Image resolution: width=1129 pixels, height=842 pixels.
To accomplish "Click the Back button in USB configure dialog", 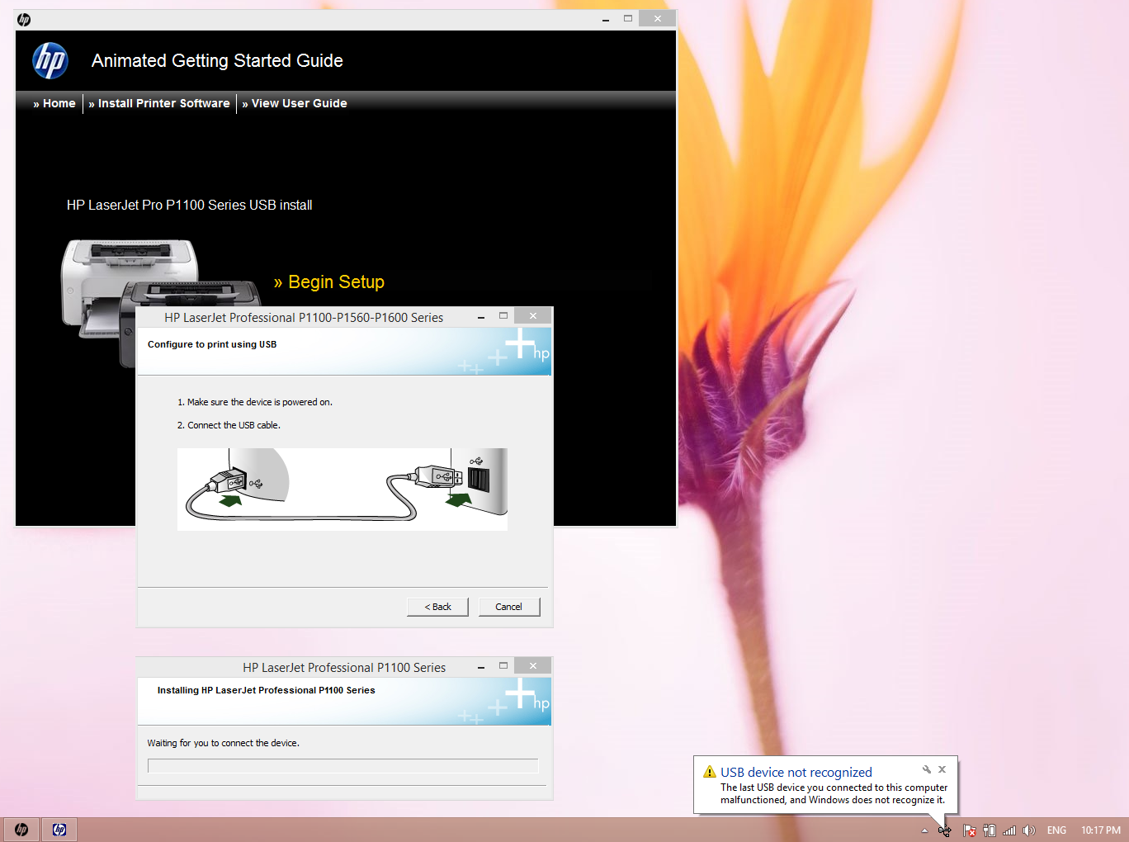I will click(437, 607).
